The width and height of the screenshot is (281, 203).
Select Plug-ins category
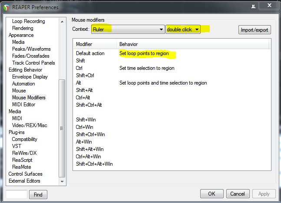click(x=17, y=132)
